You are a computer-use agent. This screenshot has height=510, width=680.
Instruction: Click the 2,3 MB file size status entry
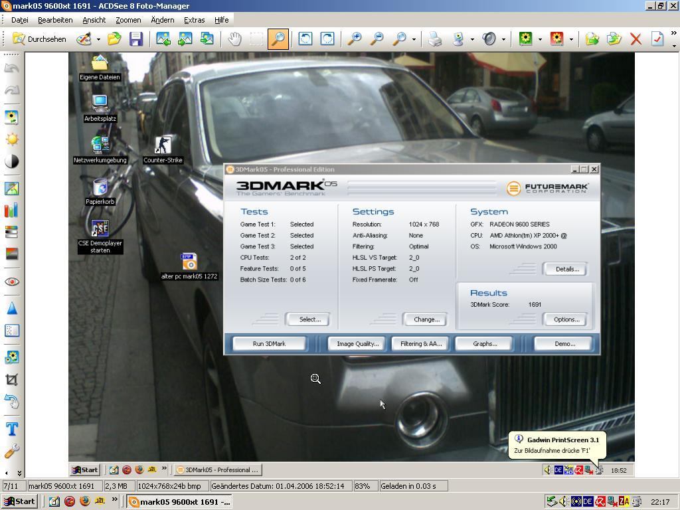coord(118,486)
